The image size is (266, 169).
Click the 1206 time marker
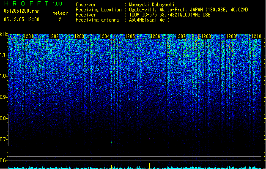[155, 36]
